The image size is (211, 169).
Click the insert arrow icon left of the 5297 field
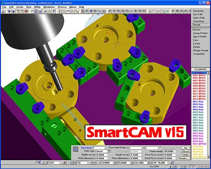click(38, 162)
